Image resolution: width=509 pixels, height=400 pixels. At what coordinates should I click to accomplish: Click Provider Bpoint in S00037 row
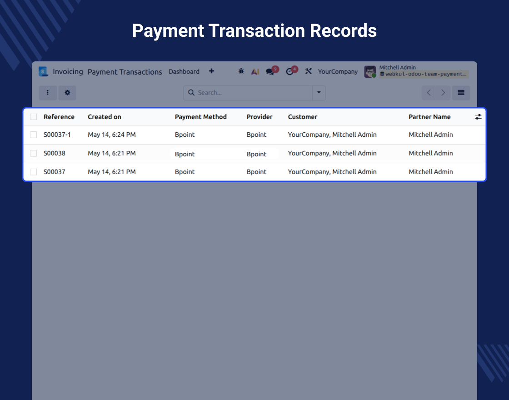click(256, 172)
